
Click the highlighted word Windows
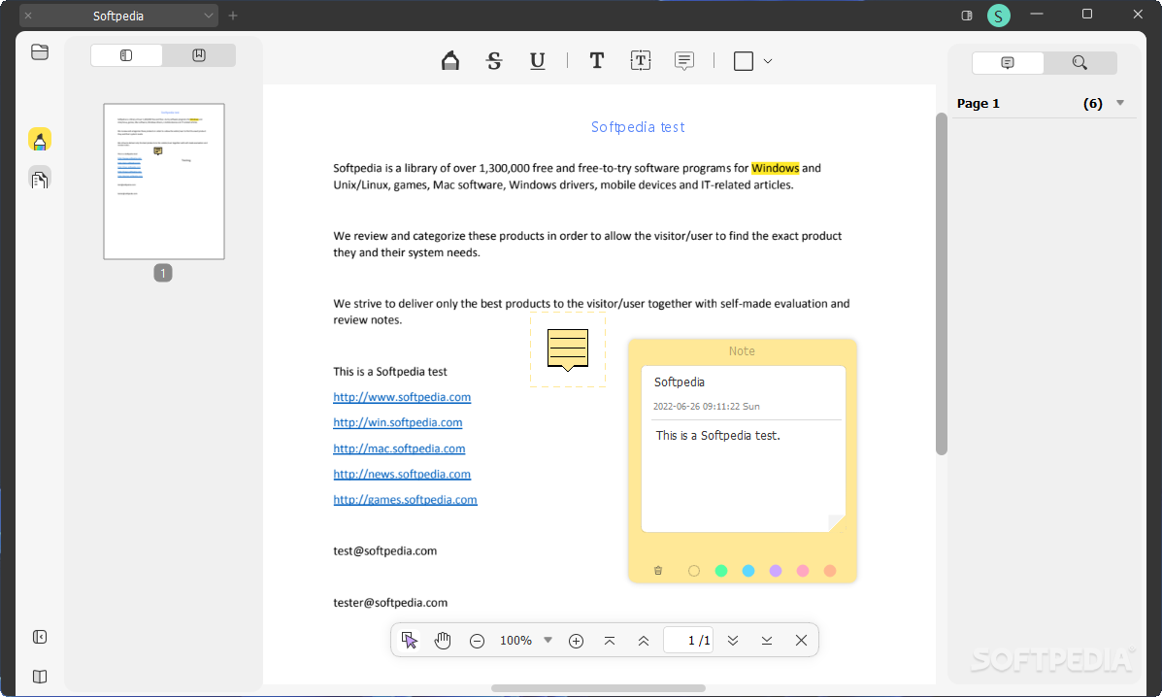coord(776,168)
